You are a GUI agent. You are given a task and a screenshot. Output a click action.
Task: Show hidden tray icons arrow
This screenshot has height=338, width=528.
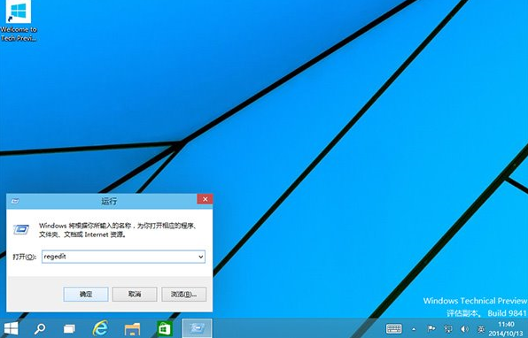(x=414, y=329)
